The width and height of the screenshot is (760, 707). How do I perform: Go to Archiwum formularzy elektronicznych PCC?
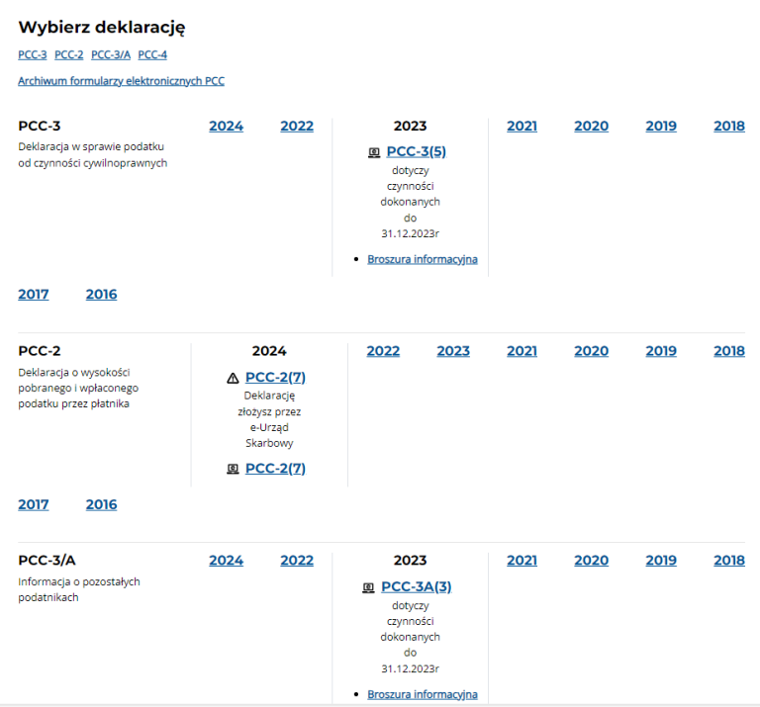[x=121, y=81]
